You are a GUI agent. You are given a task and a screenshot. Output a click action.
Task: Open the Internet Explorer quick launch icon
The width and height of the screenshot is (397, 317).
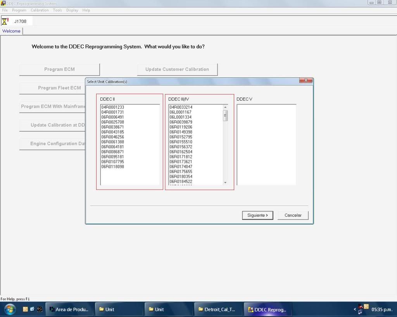tap(32, 309)
